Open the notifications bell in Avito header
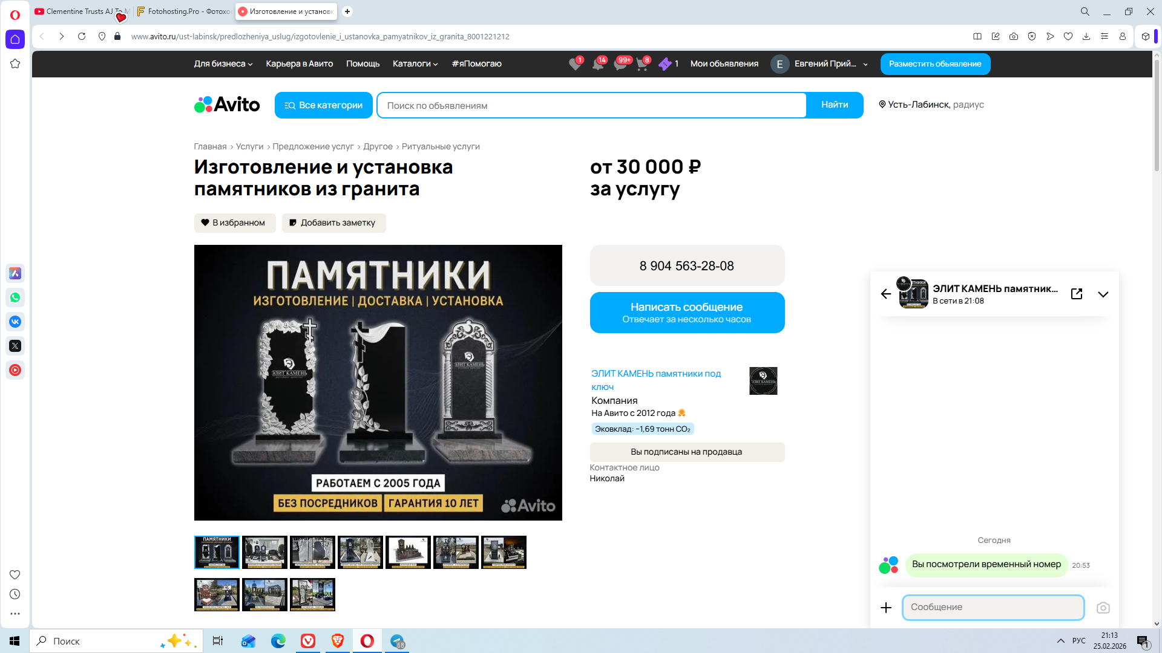1162x653 pixels. pos(597,64)
